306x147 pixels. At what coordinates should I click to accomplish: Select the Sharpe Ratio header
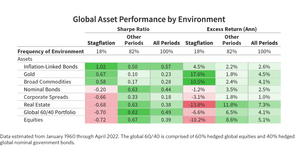133,29
